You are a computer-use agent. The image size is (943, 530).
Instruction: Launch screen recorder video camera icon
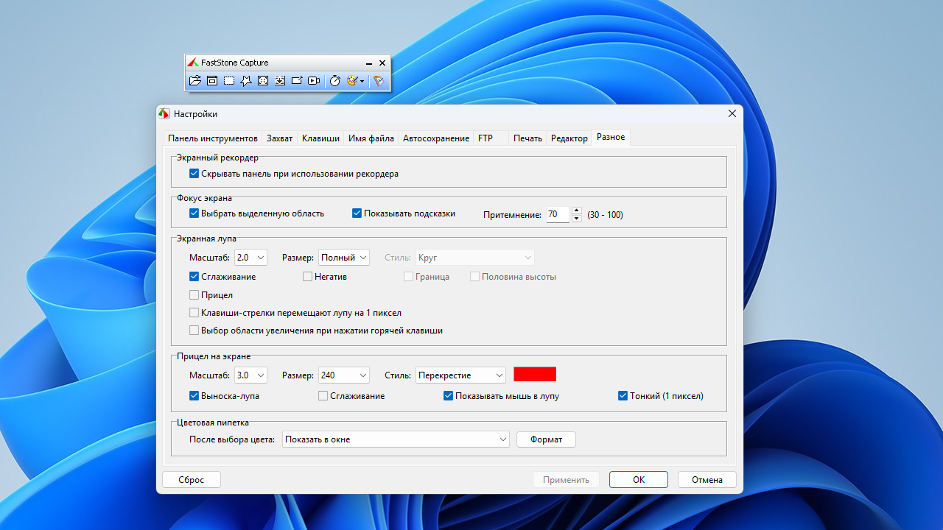(314, 81)
